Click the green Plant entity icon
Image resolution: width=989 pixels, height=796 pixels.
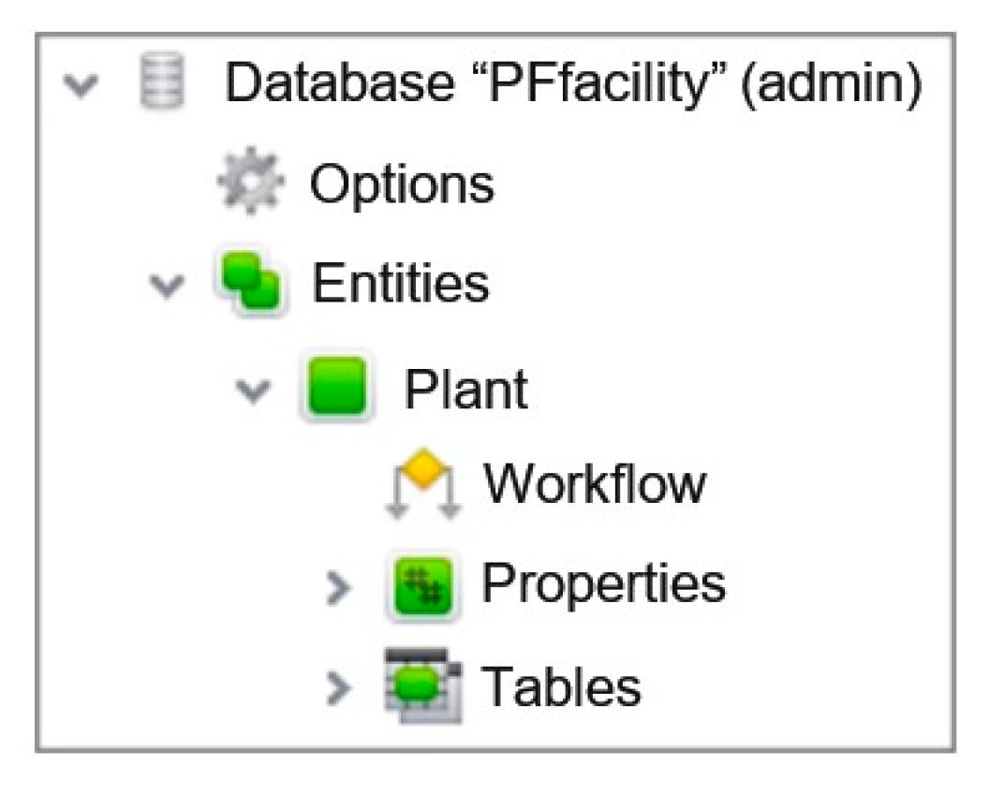click(x=339, y=388)
